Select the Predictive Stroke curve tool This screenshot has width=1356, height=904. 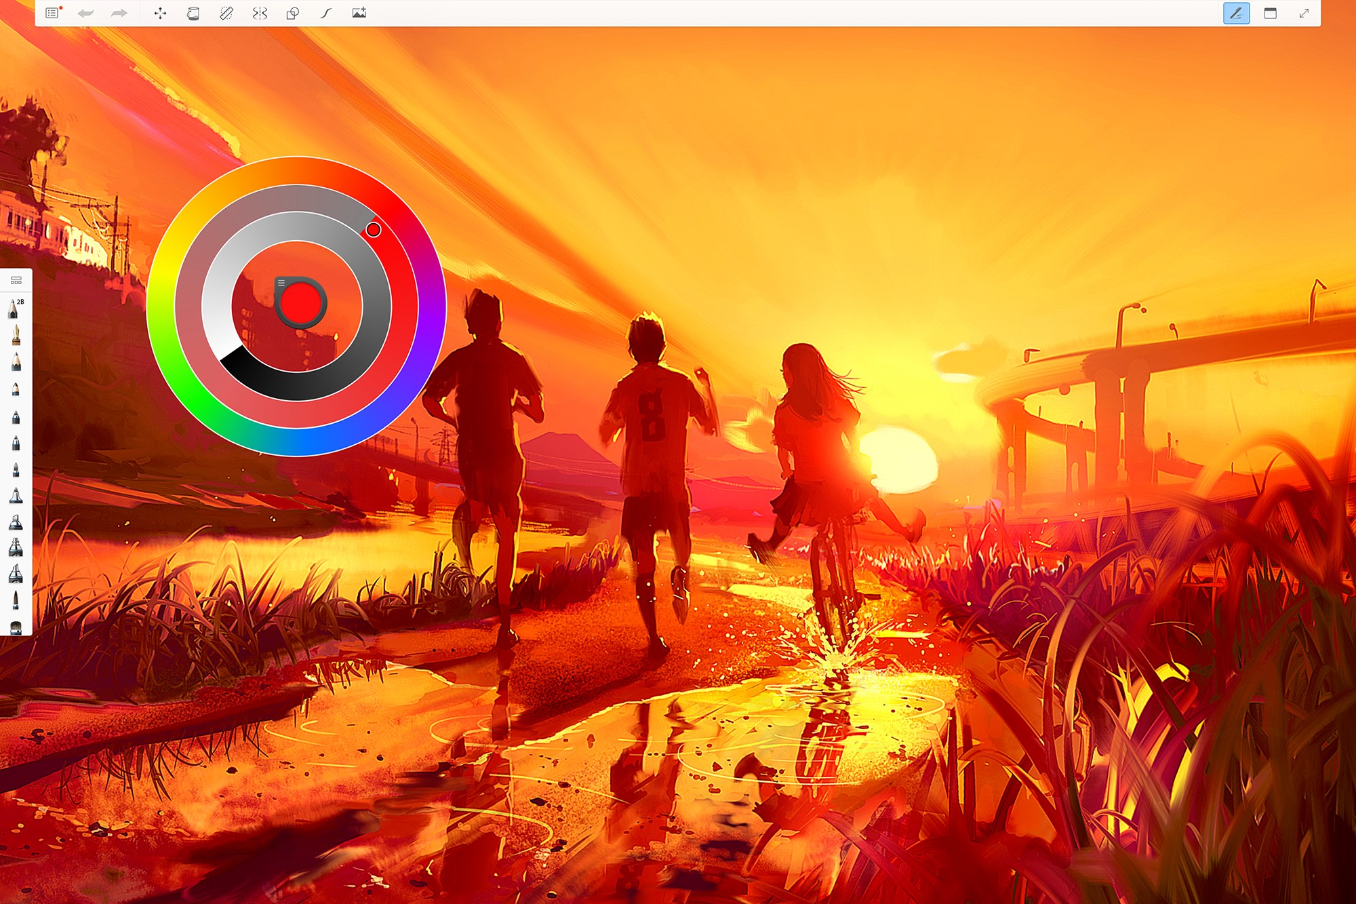[x=326, y=13]
